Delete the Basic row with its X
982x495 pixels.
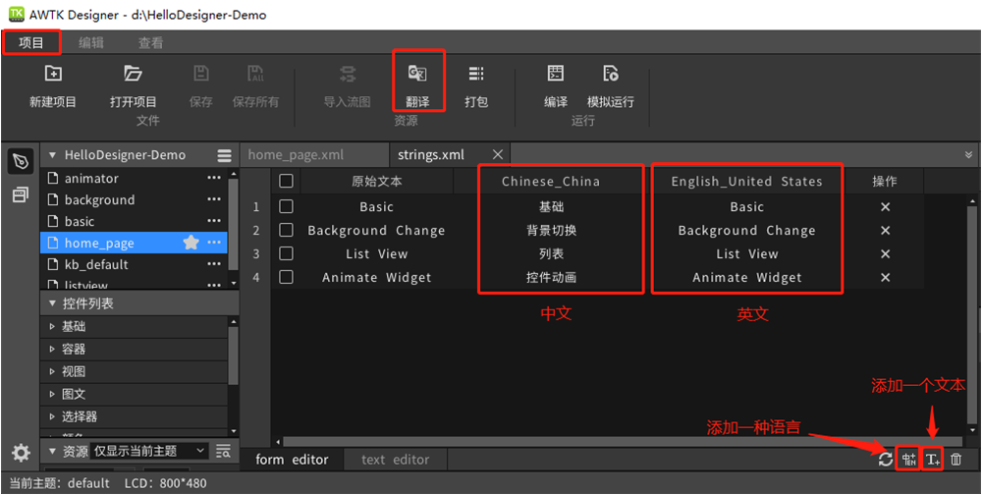coord(885,207)
